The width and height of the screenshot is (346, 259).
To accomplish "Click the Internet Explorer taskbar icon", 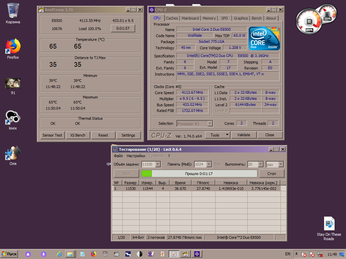I will point(59,254).
